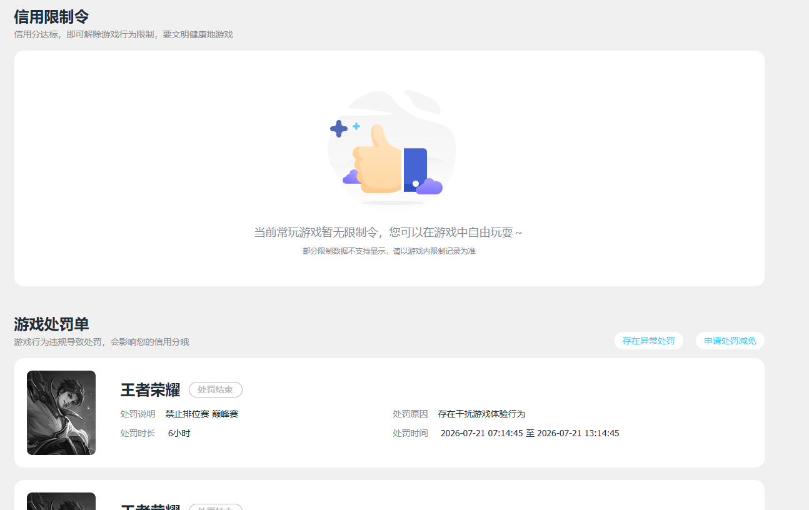The width and height of the screenshot is (809, 510).
Task: Click the 处罚说明 label
Action: (x=138, y=414)
